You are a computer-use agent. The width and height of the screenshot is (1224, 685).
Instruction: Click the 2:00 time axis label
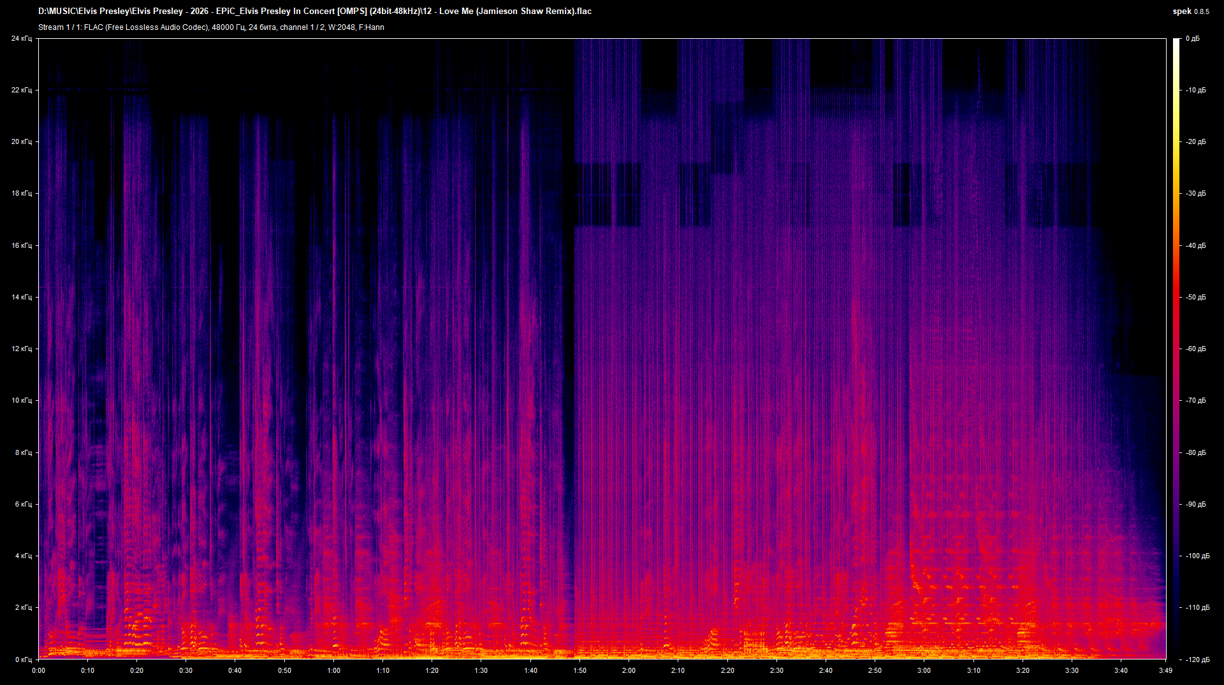(629, 670)
